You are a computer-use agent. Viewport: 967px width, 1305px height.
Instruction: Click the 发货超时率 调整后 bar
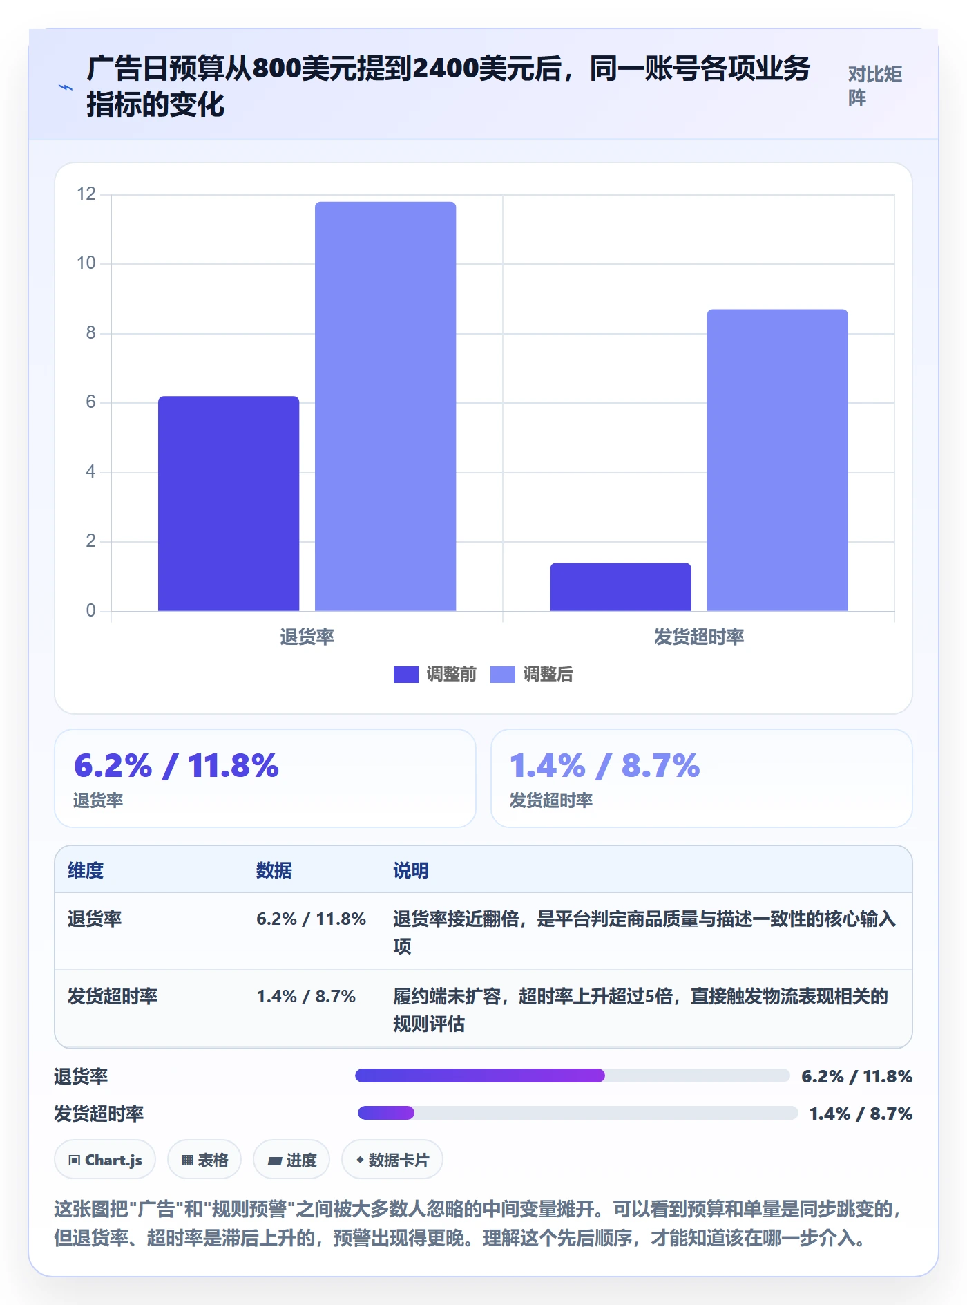click(777, 460)
